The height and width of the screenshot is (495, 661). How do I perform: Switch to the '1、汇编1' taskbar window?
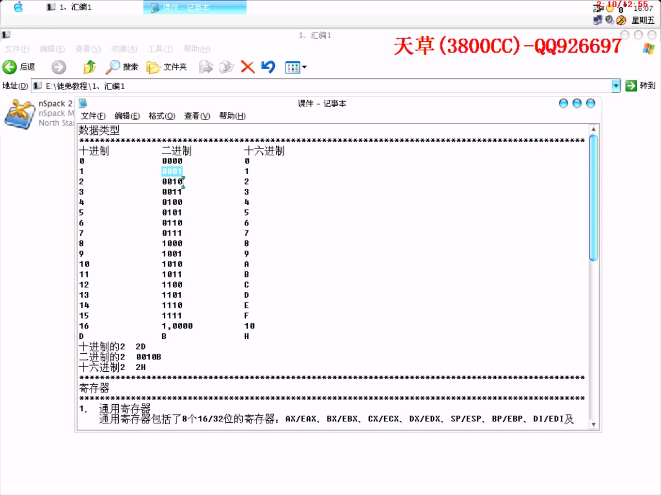point(69,7)
